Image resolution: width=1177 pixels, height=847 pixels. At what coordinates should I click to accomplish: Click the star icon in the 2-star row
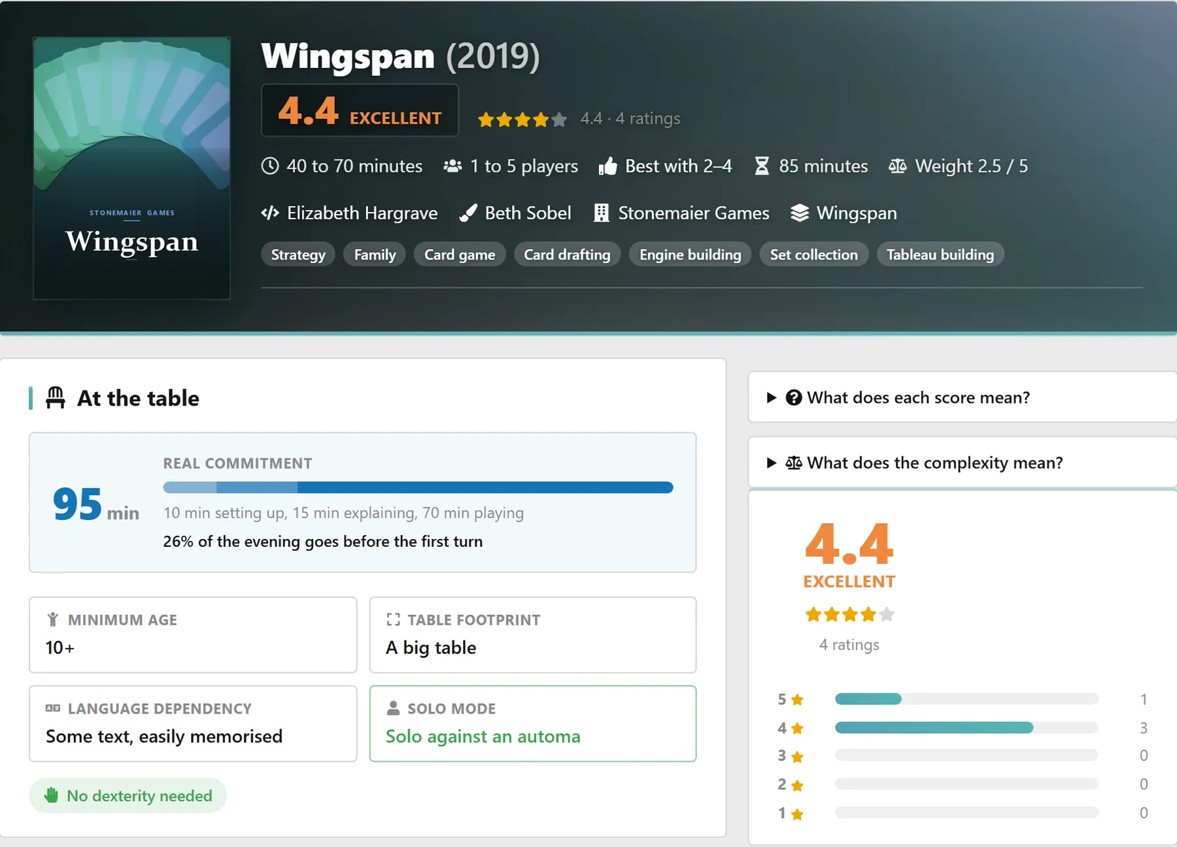coord(797,785)
